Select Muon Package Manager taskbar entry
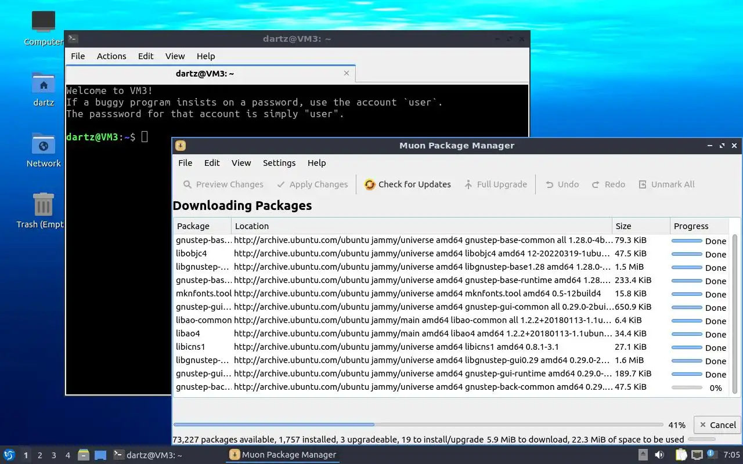The width and height of the screenshot is (743, 464). pyautogui.click(x=283, y=455)
